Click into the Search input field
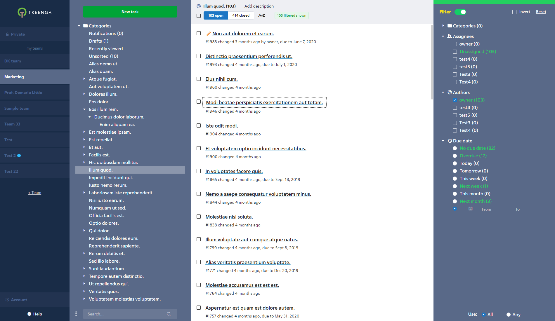Image resolution: width=555 pixels, height=321 pixels. click(124, 314)
